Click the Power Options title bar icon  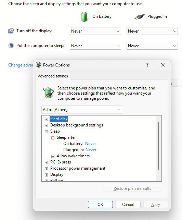tap(39, 65)
